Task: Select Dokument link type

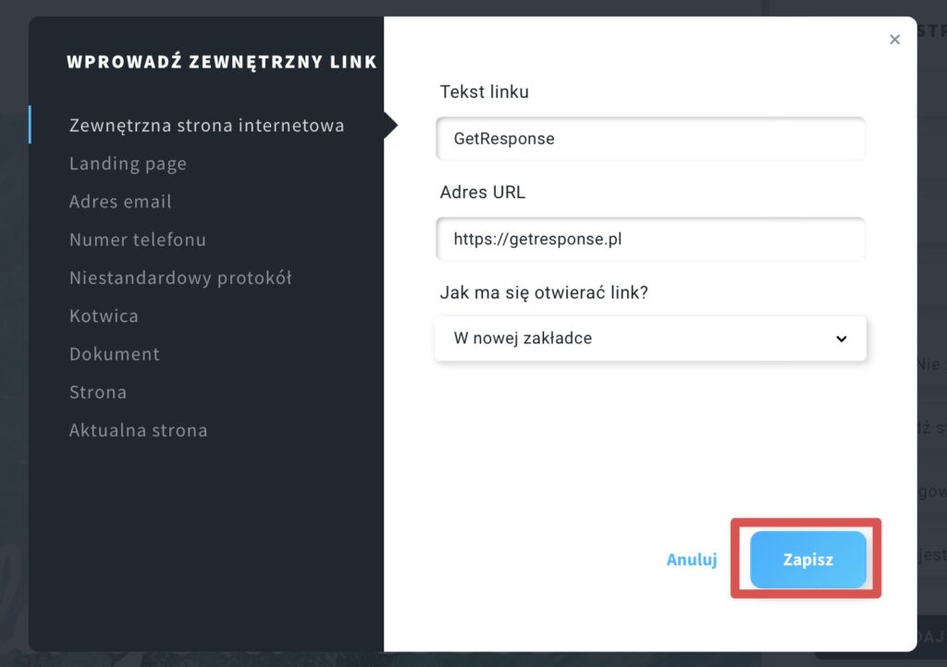Action: [115, 353]
